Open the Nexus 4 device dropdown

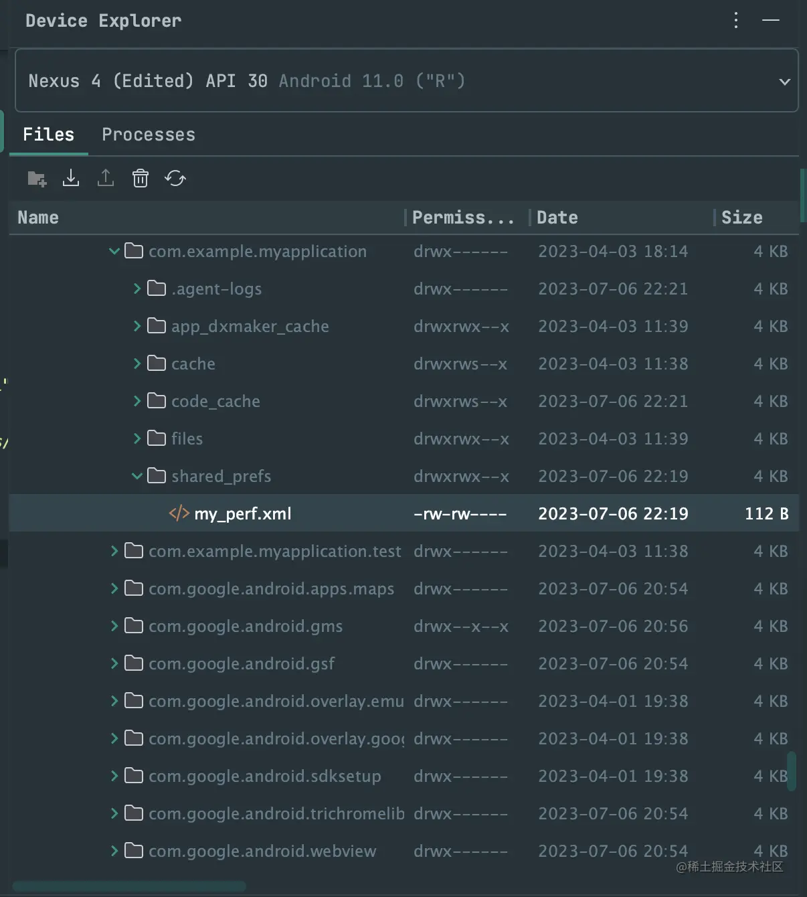(784, 82)
